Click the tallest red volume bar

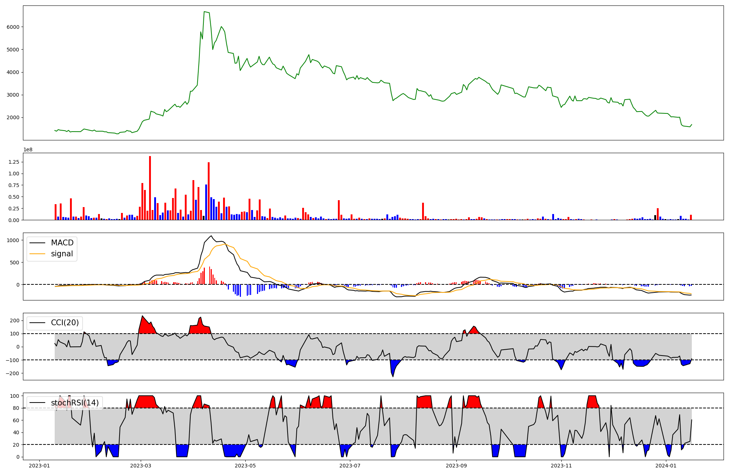(x=150, y=188)
